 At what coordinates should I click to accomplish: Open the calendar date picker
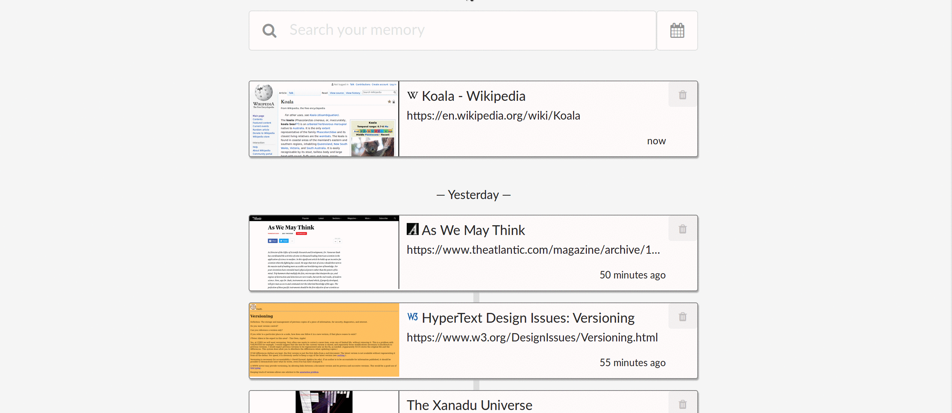point(677,31)
